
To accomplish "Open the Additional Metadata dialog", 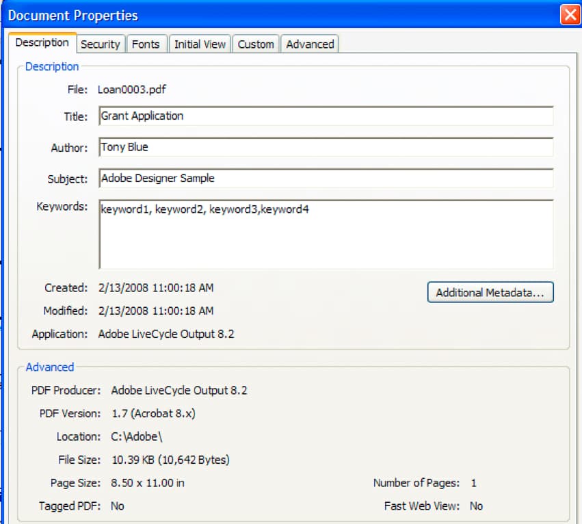I will (490, 292).
